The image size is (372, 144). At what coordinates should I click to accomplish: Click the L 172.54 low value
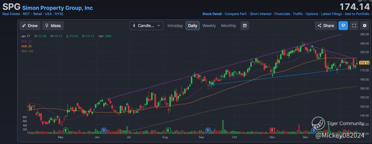tap(72, 36)
